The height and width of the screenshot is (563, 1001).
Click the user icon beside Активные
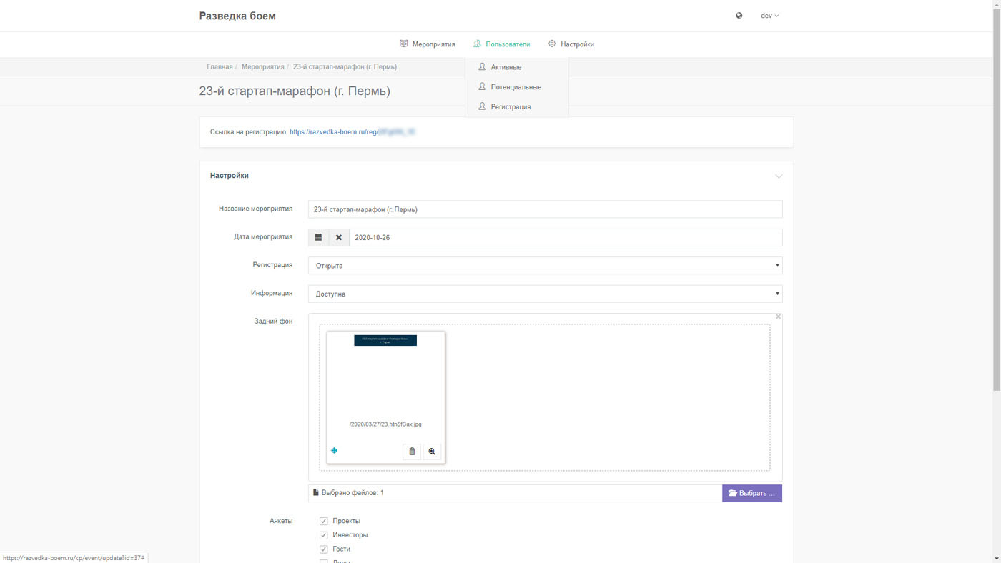pos(483,66)
